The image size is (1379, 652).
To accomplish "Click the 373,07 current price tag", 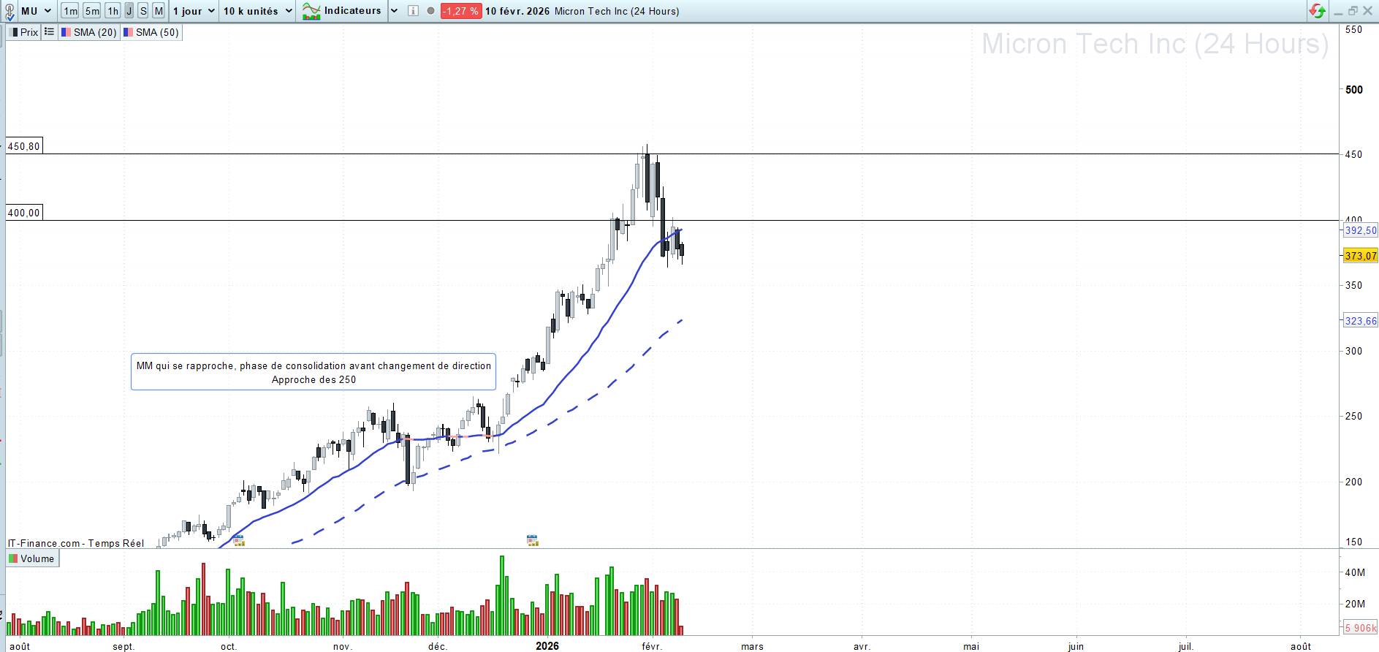I will coord(1361,256).
